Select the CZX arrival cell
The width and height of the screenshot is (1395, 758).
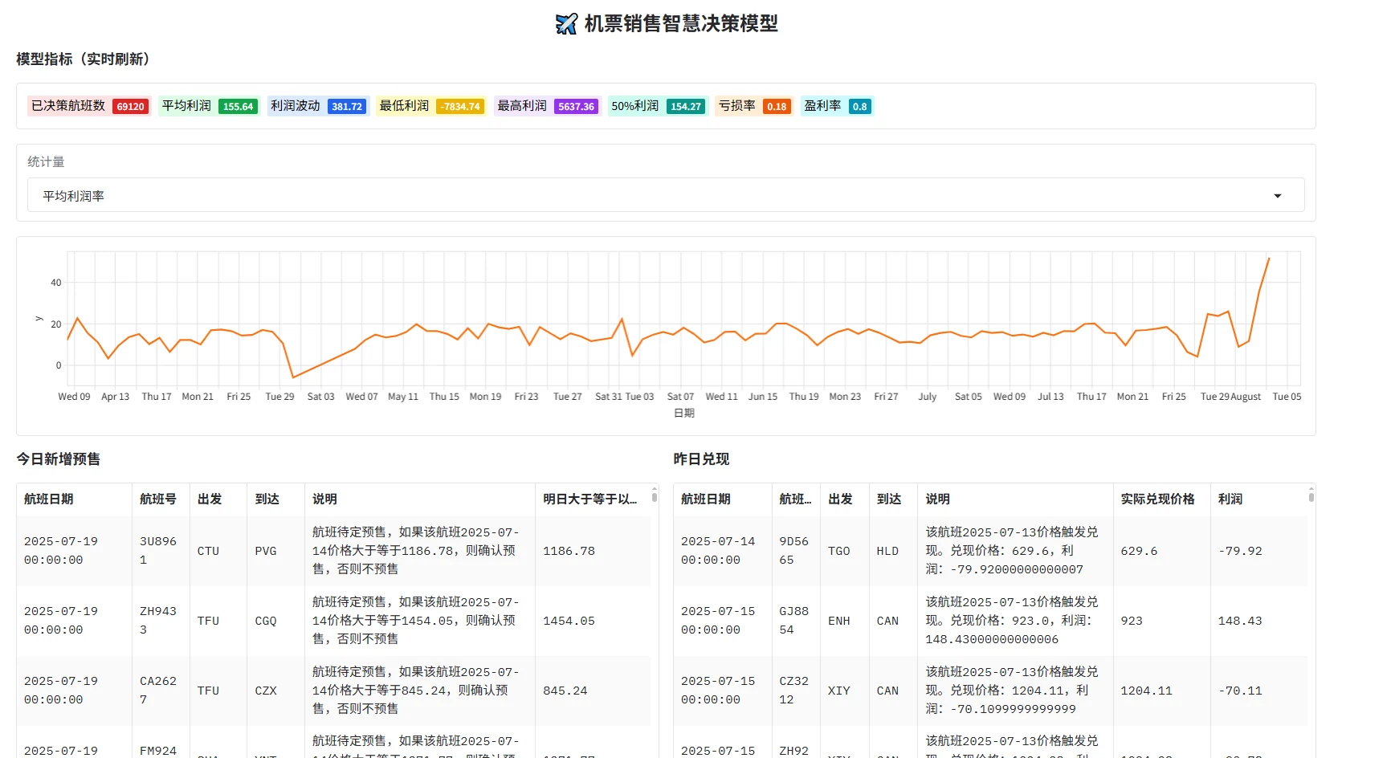click(x=276, y=691)
